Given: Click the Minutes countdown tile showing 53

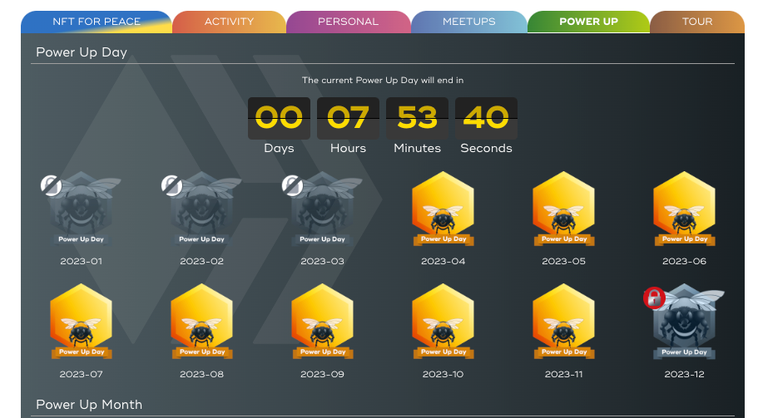Looking at the screenshot, I should 418,118.
